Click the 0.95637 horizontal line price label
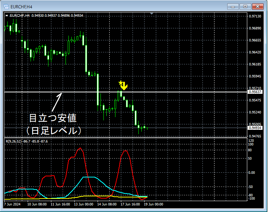268x212 pixels. coord(255,92)
